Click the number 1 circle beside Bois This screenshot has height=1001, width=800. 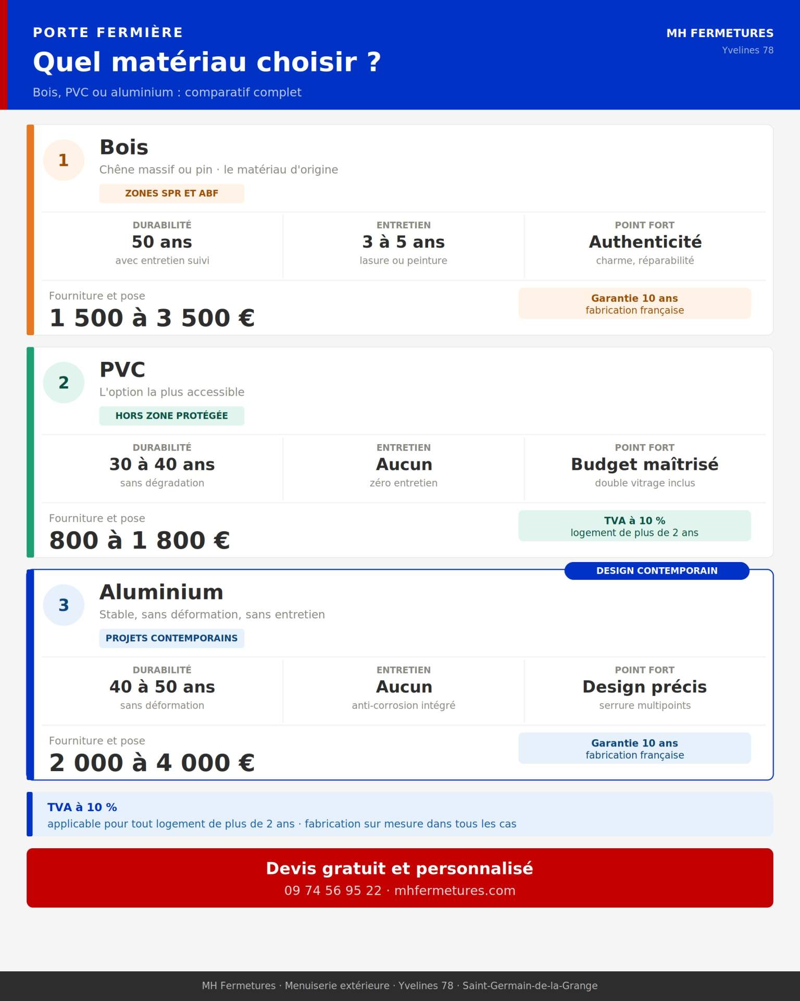(x=64, y=160)
